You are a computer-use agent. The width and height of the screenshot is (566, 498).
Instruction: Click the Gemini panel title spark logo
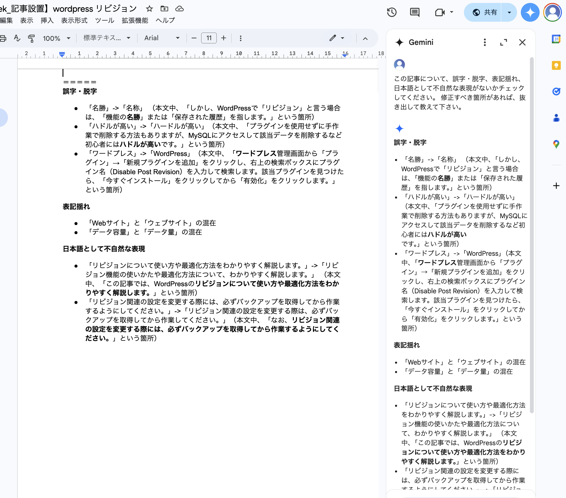click(399, 43)
